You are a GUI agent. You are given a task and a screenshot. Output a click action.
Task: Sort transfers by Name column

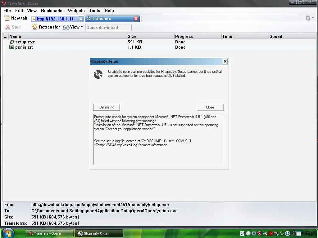tap(67, 37)
